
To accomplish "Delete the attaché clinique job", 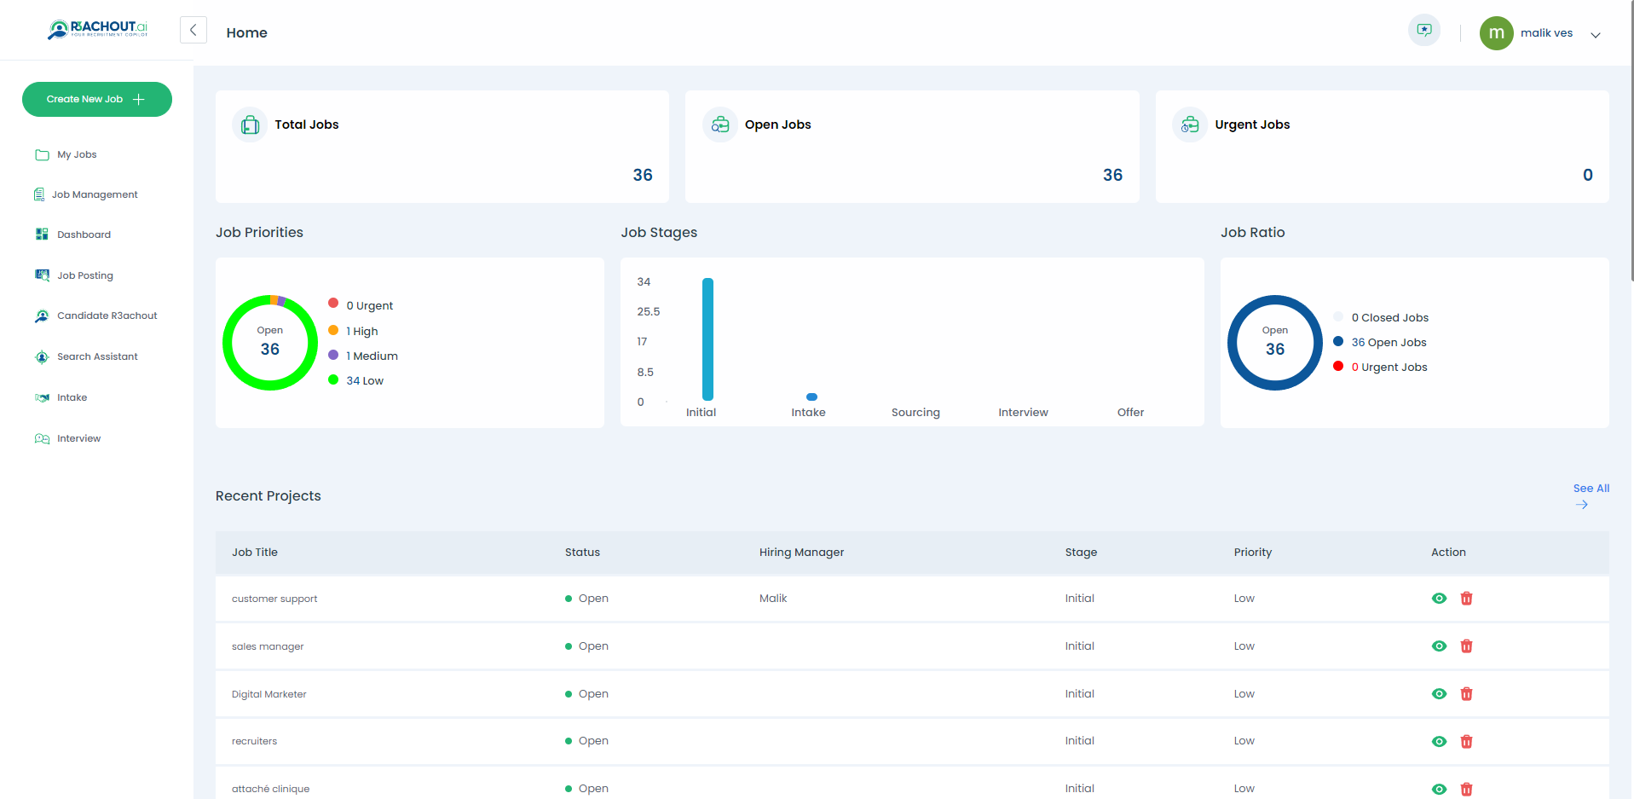I will coord(1466,790).
